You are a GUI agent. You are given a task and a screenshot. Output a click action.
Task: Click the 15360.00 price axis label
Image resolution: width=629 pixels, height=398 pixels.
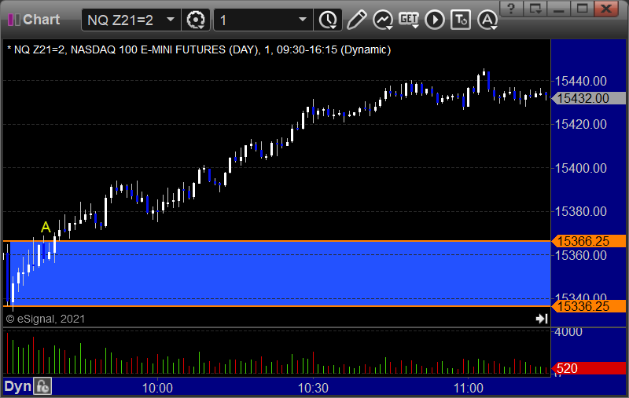coord(580,255)
